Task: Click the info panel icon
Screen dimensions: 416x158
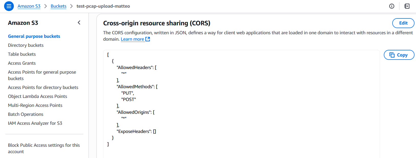Action: point(391,6)
